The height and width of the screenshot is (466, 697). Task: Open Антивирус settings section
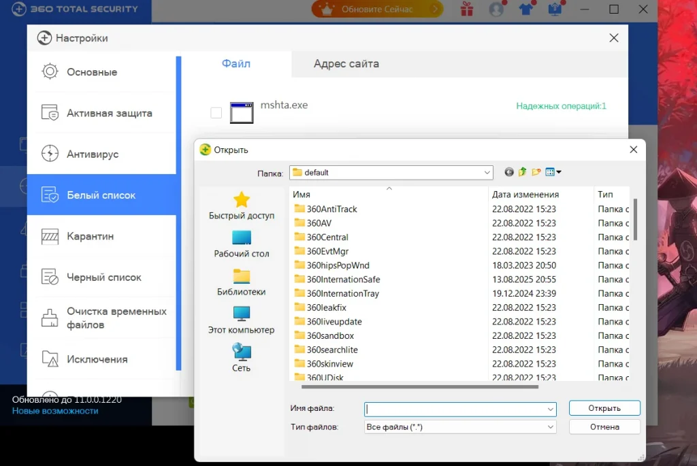[102, 154]
